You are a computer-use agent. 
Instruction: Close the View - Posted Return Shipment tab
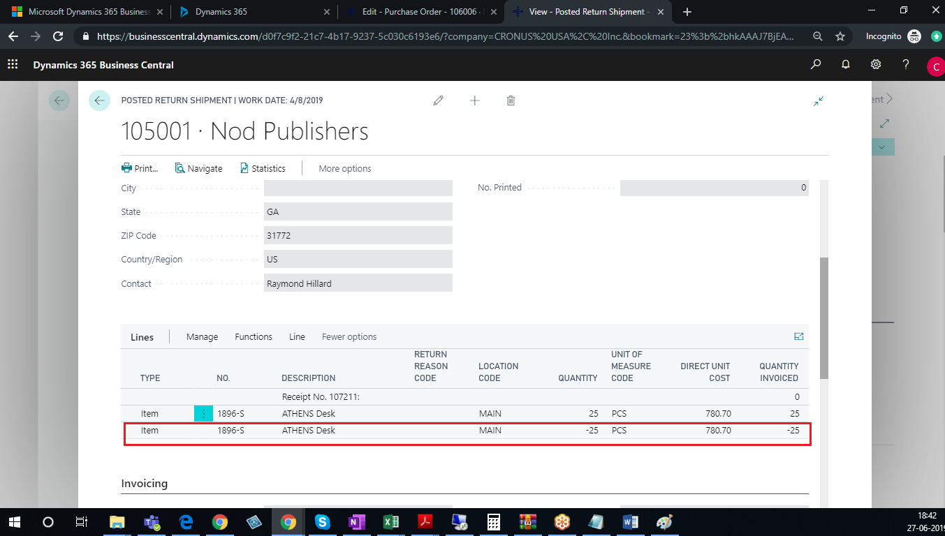[x=662, y=12]
